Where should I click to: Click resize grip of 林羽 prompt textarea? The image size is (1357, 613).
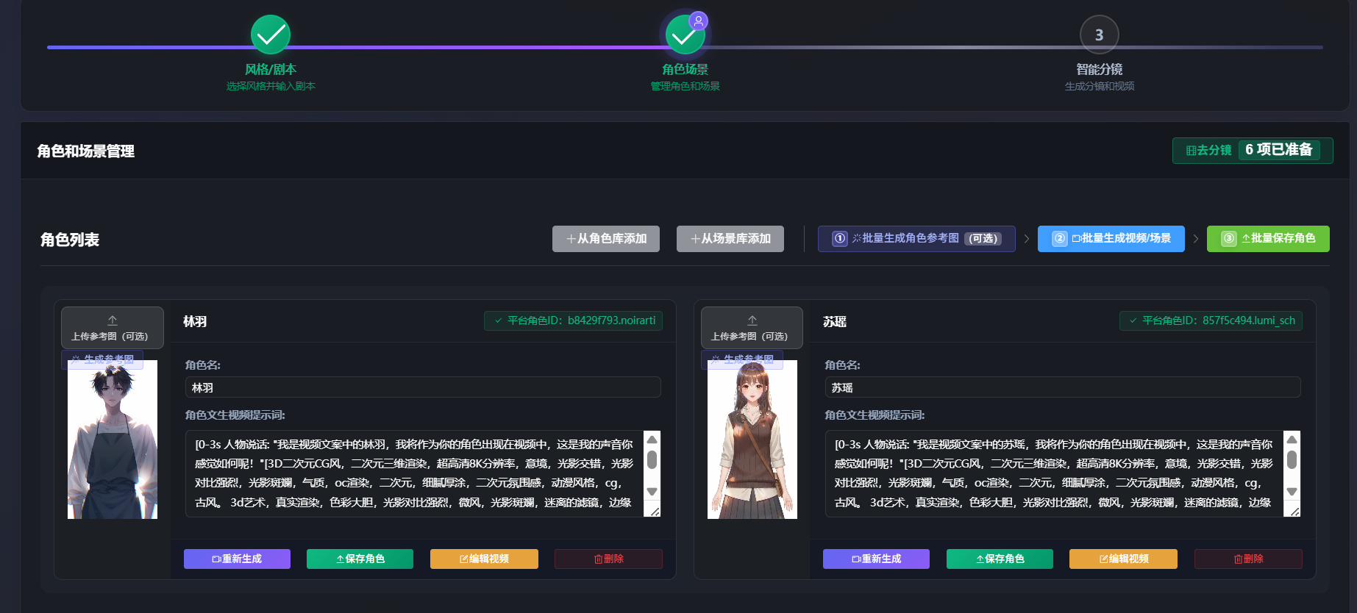click(x=654, y=511)
